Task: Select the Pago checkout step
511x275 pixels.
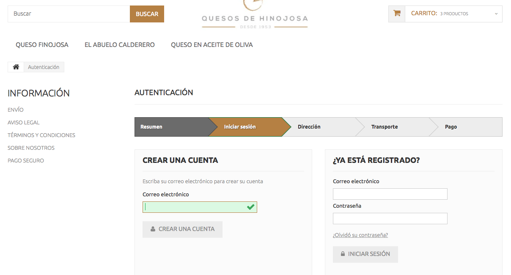Action: [466, 127]
